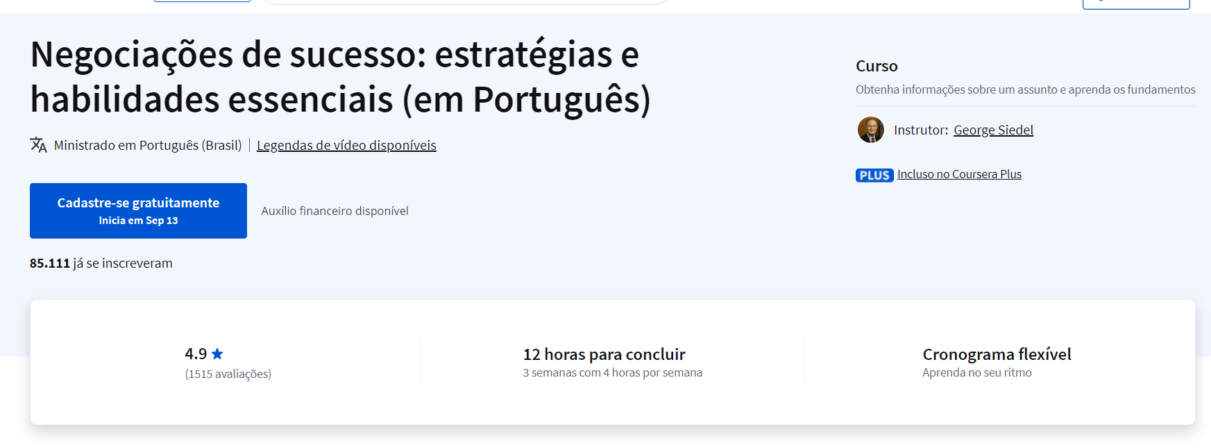1211x448 pixels.
Task: Click the 85.111 já se inscreveram count
Action: pos(101,264)
